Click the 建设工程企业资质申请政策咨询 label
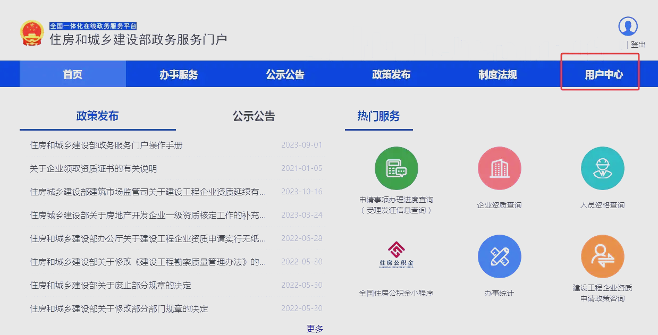This screenshot has width=658, height=335. (x=602, y=293)
